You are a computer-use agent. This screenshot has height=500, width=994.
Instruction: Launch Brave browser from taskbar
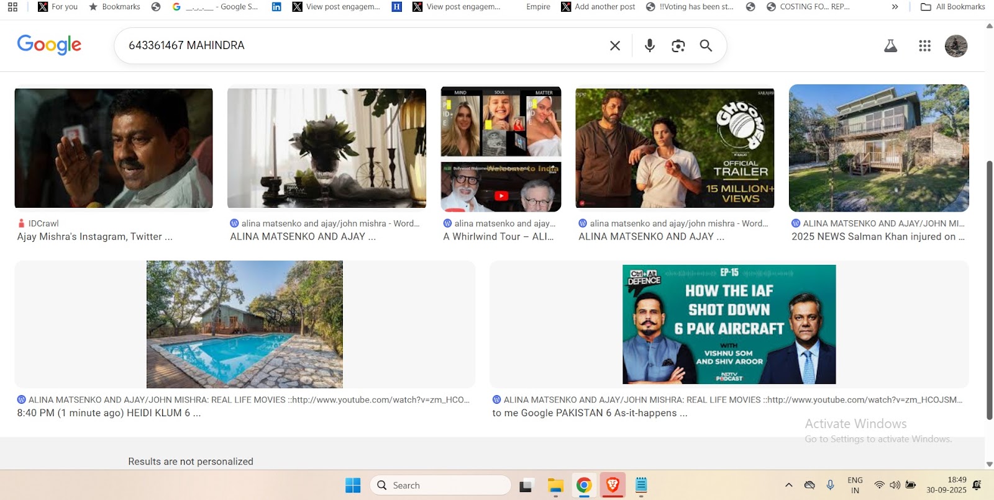613,485
